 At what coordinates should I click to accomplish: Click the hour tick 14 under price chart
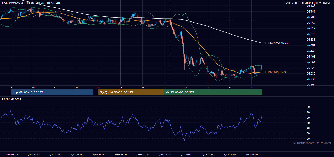[77, 87]
